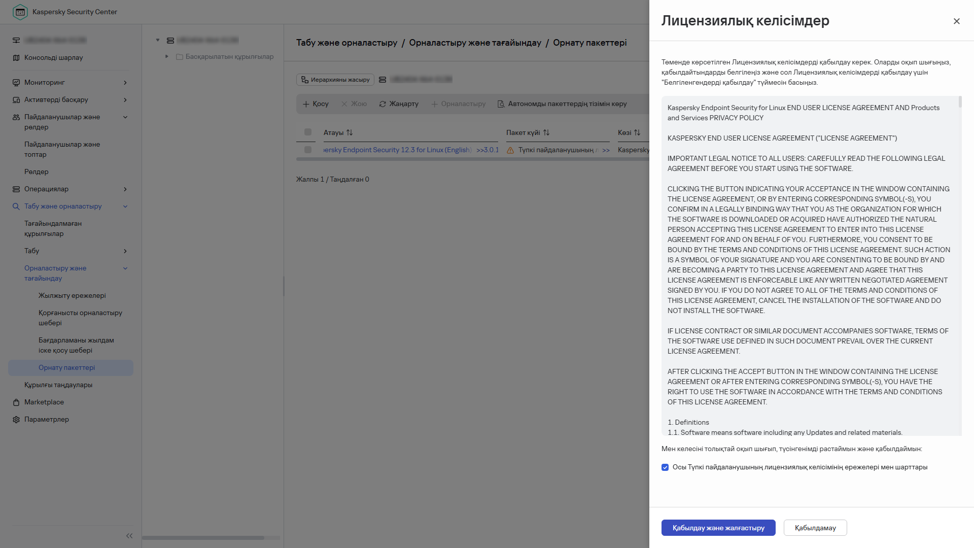
Task: Select the Мониторинг sidebar icon
Action: pyautogui.click(x=16, y=82)
